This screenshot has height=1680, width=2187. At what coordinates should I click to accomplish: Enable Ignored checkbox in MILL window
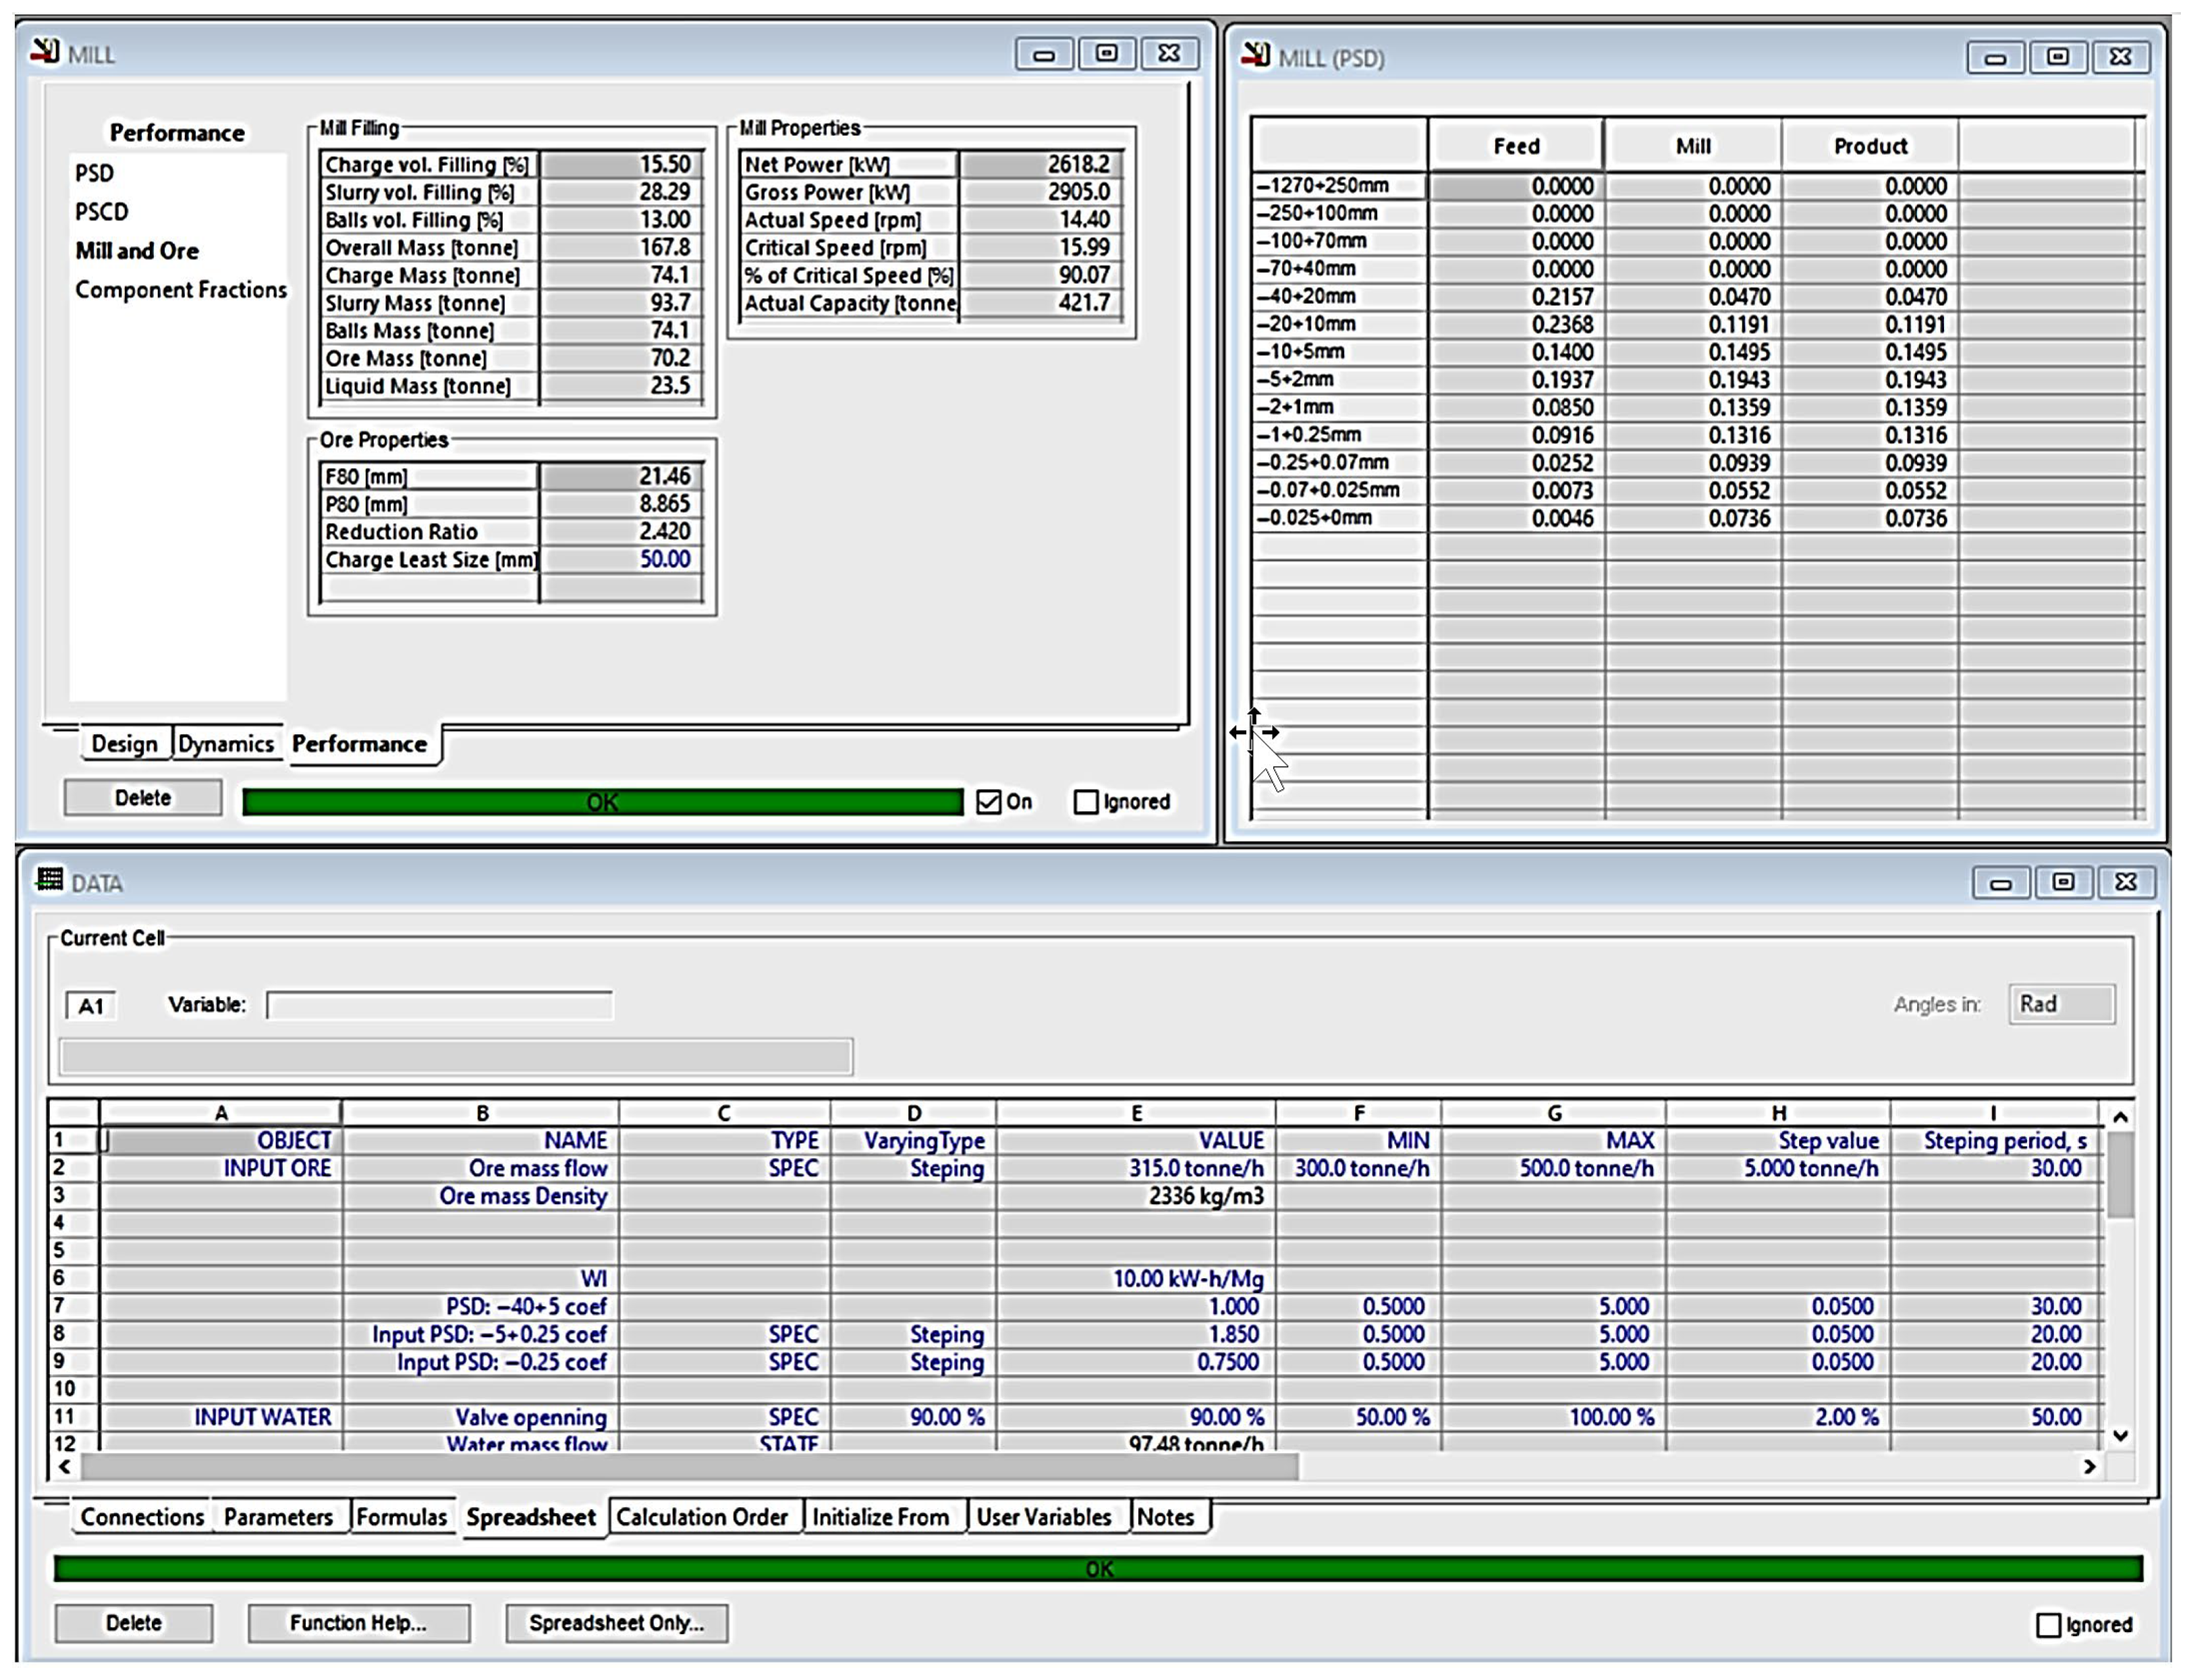(x=1086, y=802)
